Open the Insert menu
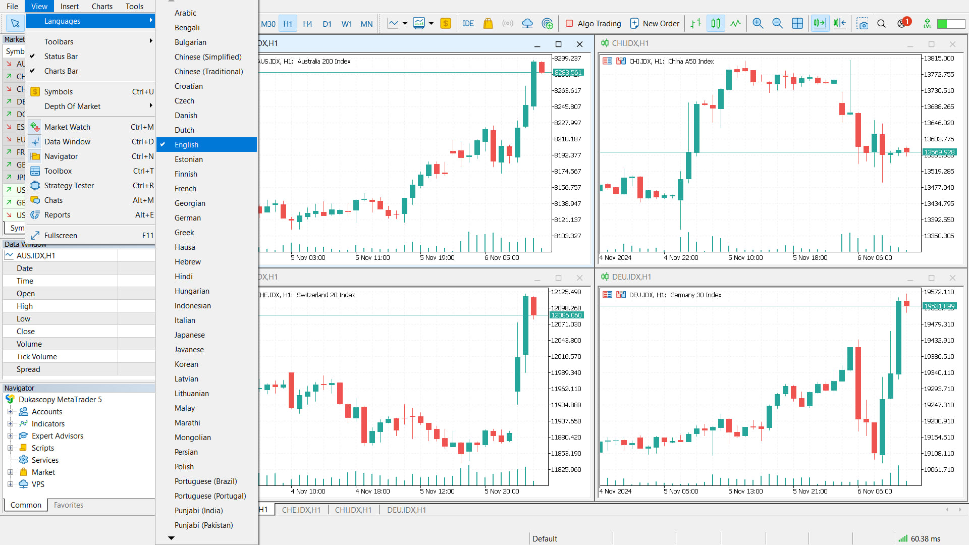Image resolution: width=969 pixels, height=545 pixels. [70, 6]
